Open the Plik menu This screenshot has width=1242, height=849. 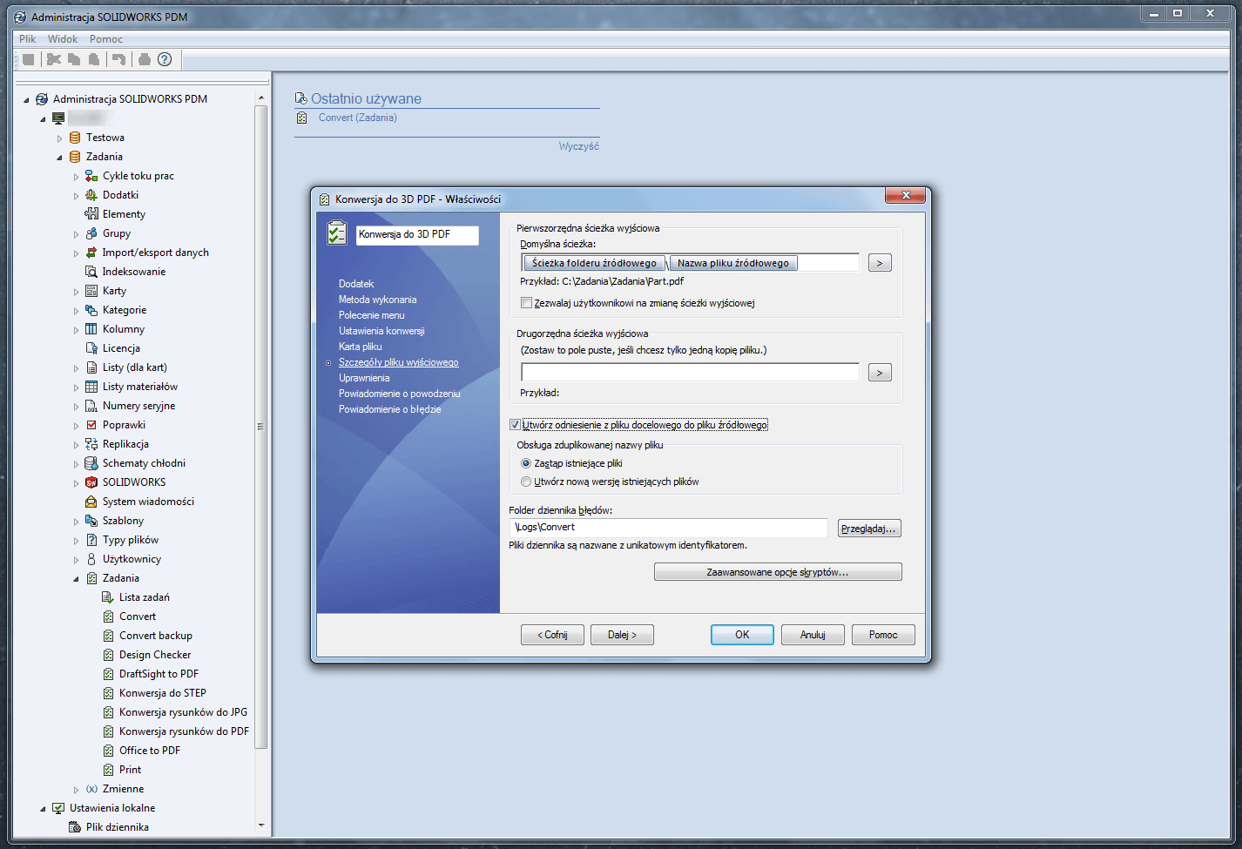(x=26, y=38)
